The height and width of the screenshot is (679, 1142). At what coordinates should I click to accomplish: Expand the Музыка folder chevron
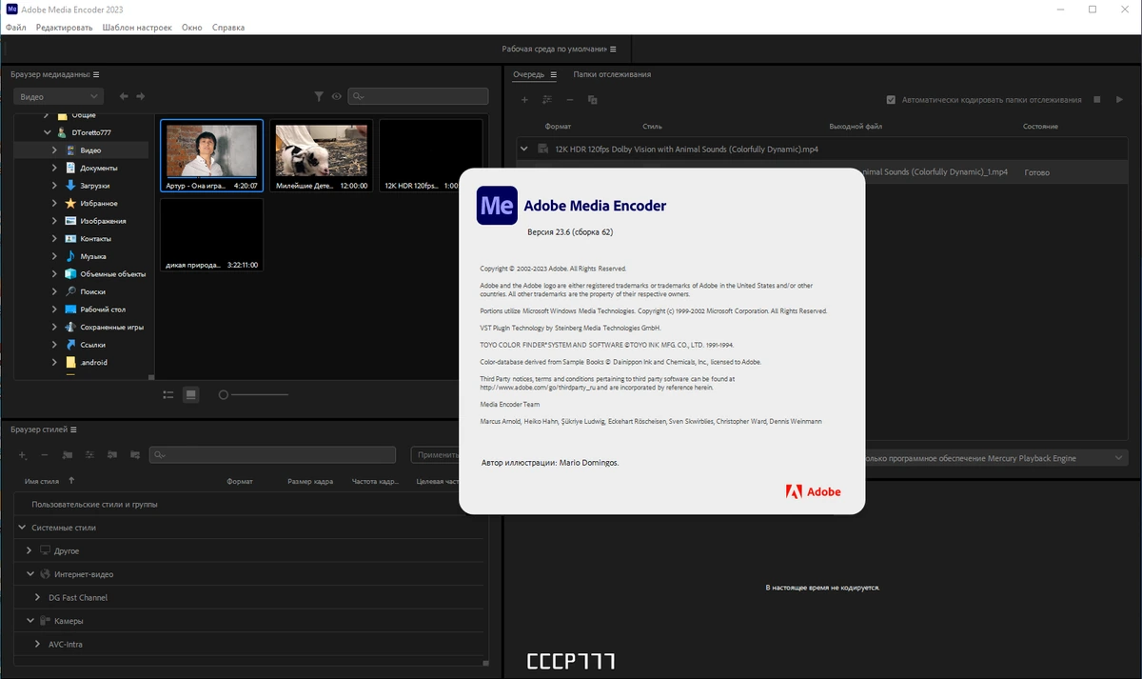pos(56,256)
